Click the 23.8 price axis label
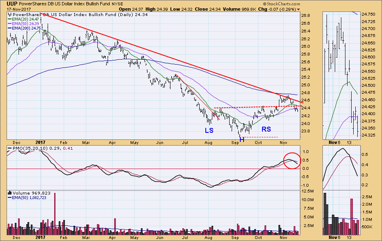The image size is (382, 241). (x=306, y=131)
